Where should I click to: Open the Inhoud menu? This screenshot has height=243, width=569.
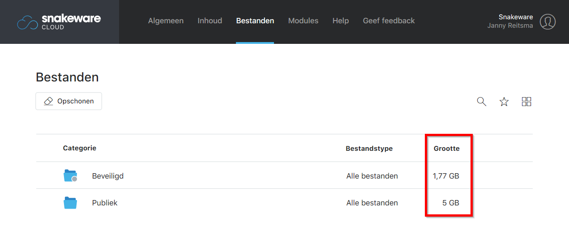[210, 21]
